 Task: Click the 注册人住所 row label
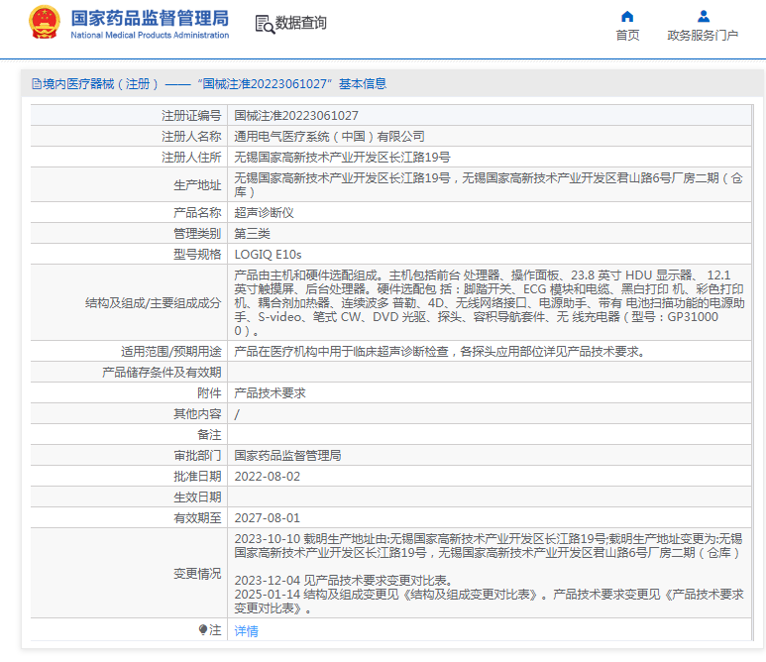coord(191,158)
